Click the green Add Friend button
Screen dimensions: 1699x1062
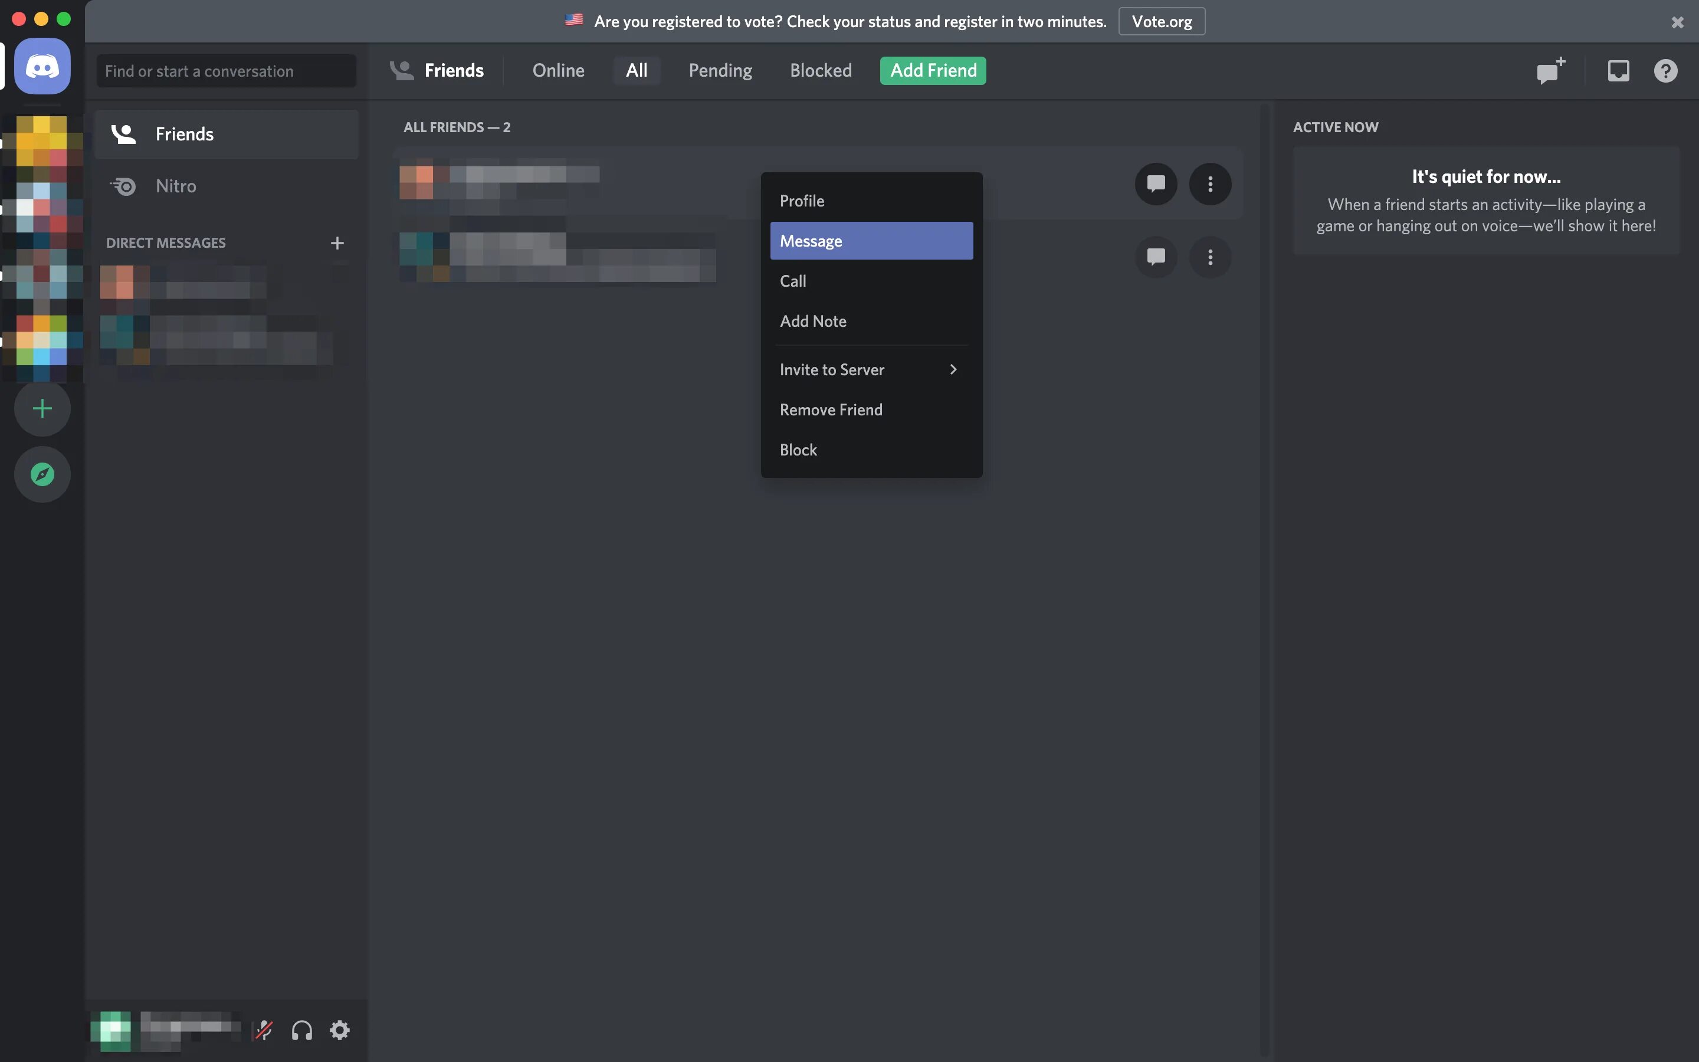coord(932,71)
